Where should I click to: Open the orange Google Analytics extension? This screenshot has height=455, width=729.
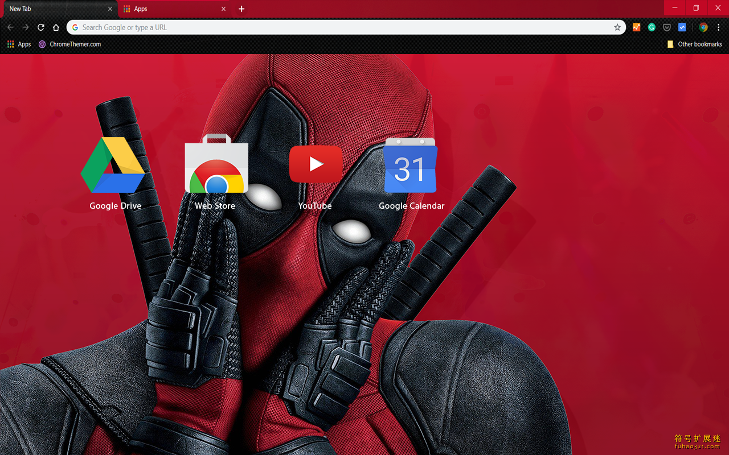[637, 27]
